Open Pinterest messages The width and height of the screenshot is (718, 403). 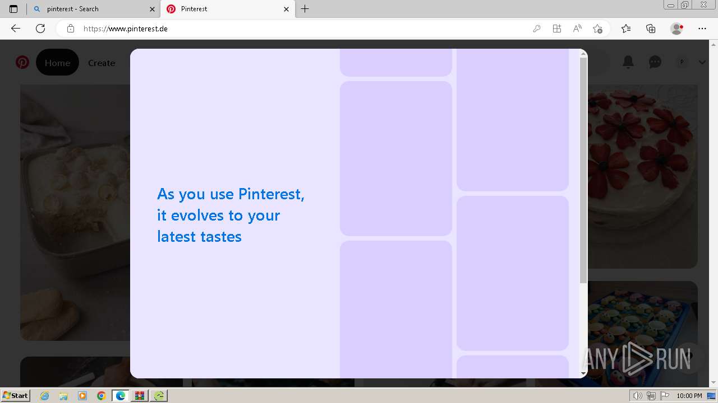tap(655, 62)
